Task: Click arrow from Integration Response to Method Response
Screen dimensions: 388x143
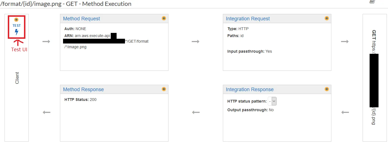Action: click(x=196, y=112)
